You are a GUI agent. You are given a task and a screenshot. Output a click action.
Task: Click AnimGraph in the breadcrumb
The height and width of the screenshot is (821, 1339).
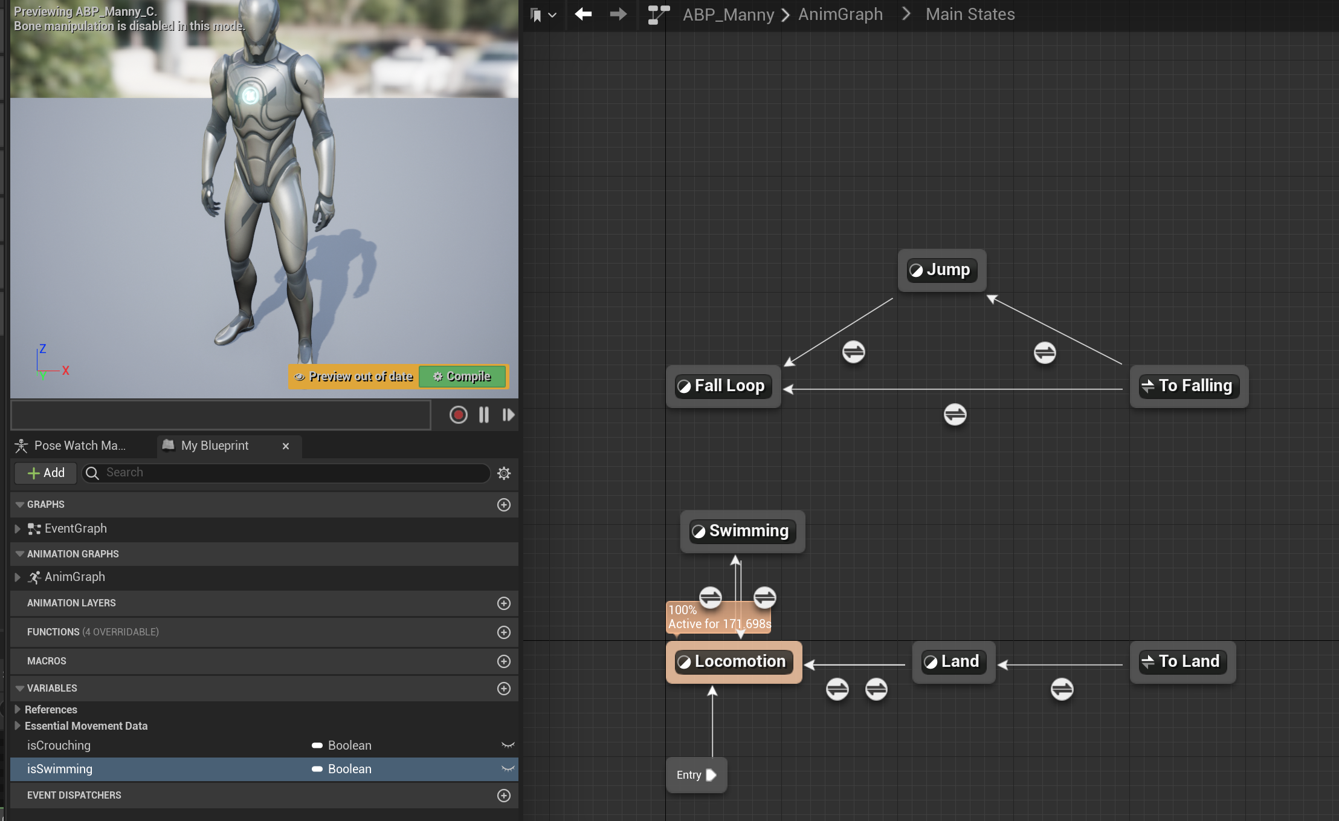point(840,15)
